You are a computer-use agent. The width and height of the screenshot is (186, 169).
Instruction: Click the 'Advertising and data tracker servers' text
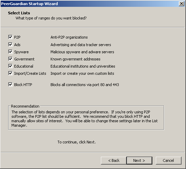coord(81,45)
